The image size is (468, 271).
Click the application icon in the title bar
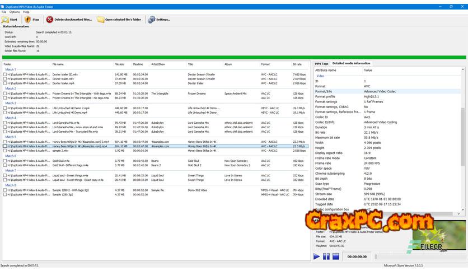coord(2,7)
